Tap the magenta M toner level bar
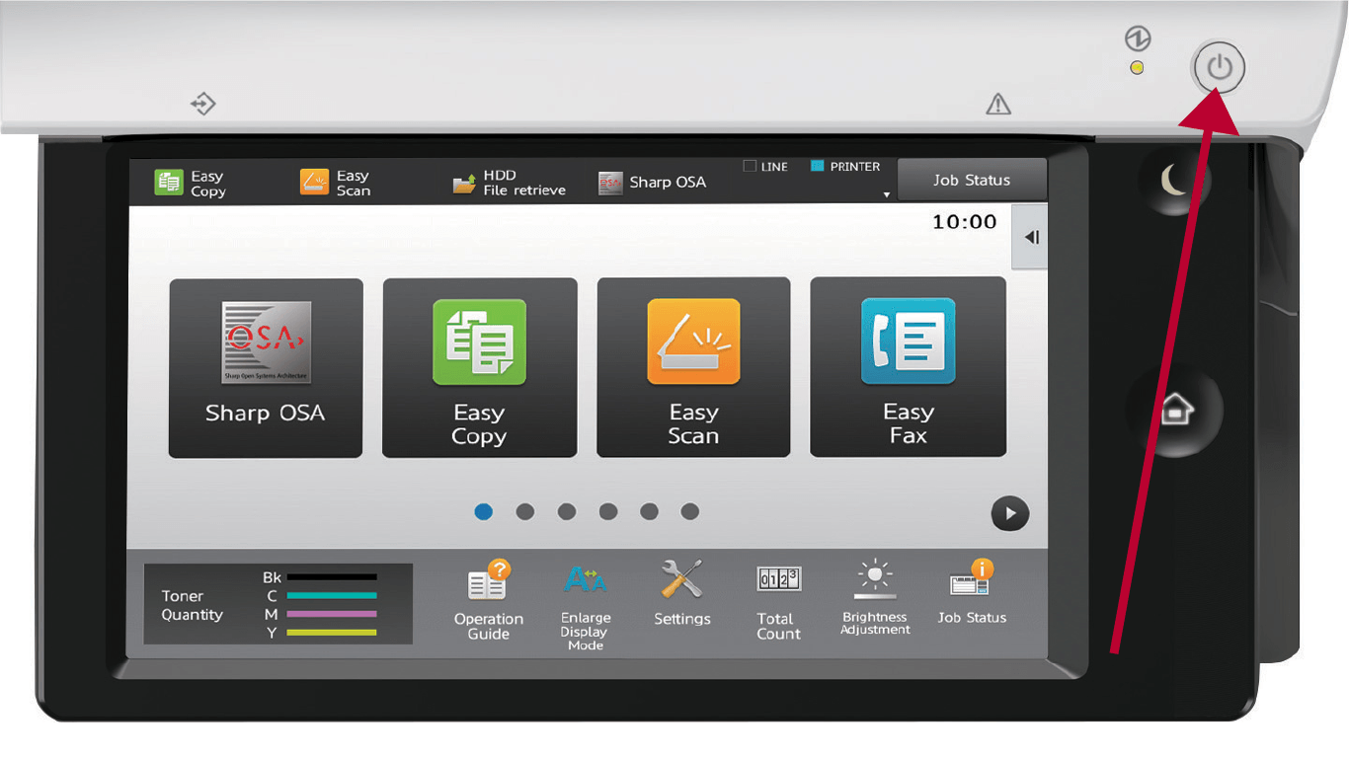This screenshot has width=1349, height=758. click(332, 614)
